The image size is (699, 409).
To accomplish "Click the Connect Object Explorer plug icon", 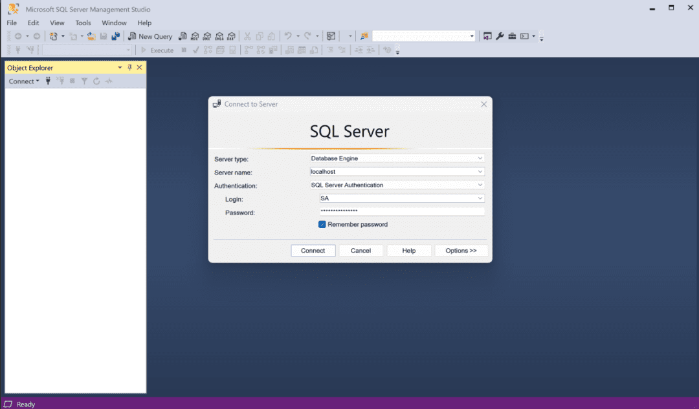I will pos(48,81).
